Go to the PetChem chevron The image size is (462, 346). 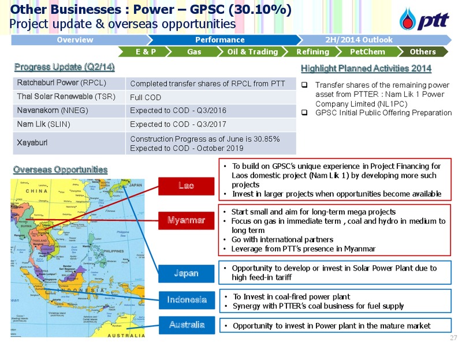coord(368,52)
